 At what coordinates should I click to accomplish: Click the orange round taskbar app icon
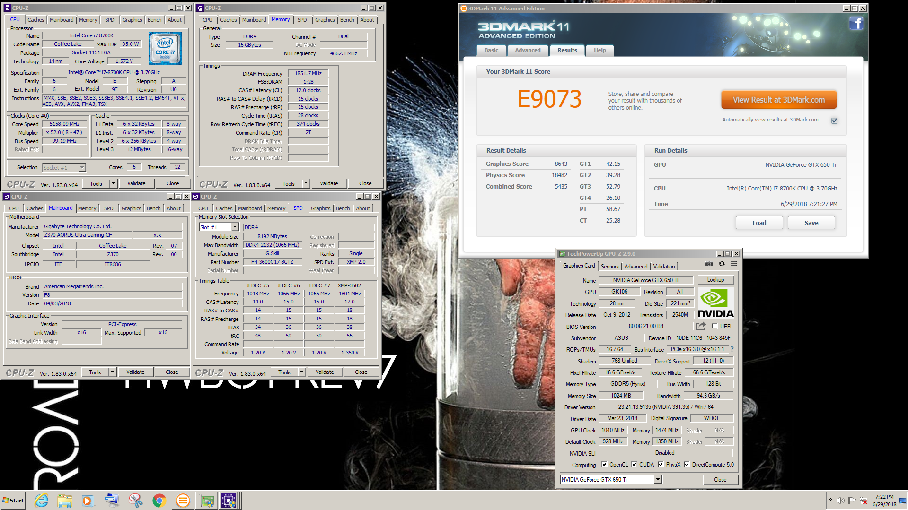[183, 501]
